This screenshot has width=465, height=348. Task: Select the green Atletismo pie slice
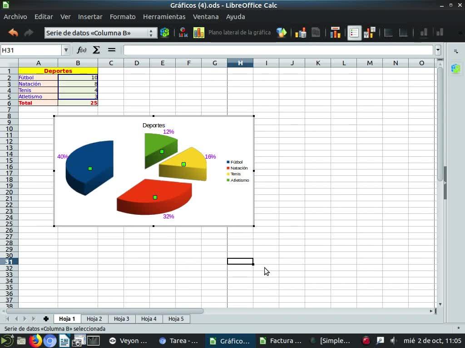pos(162,151)
